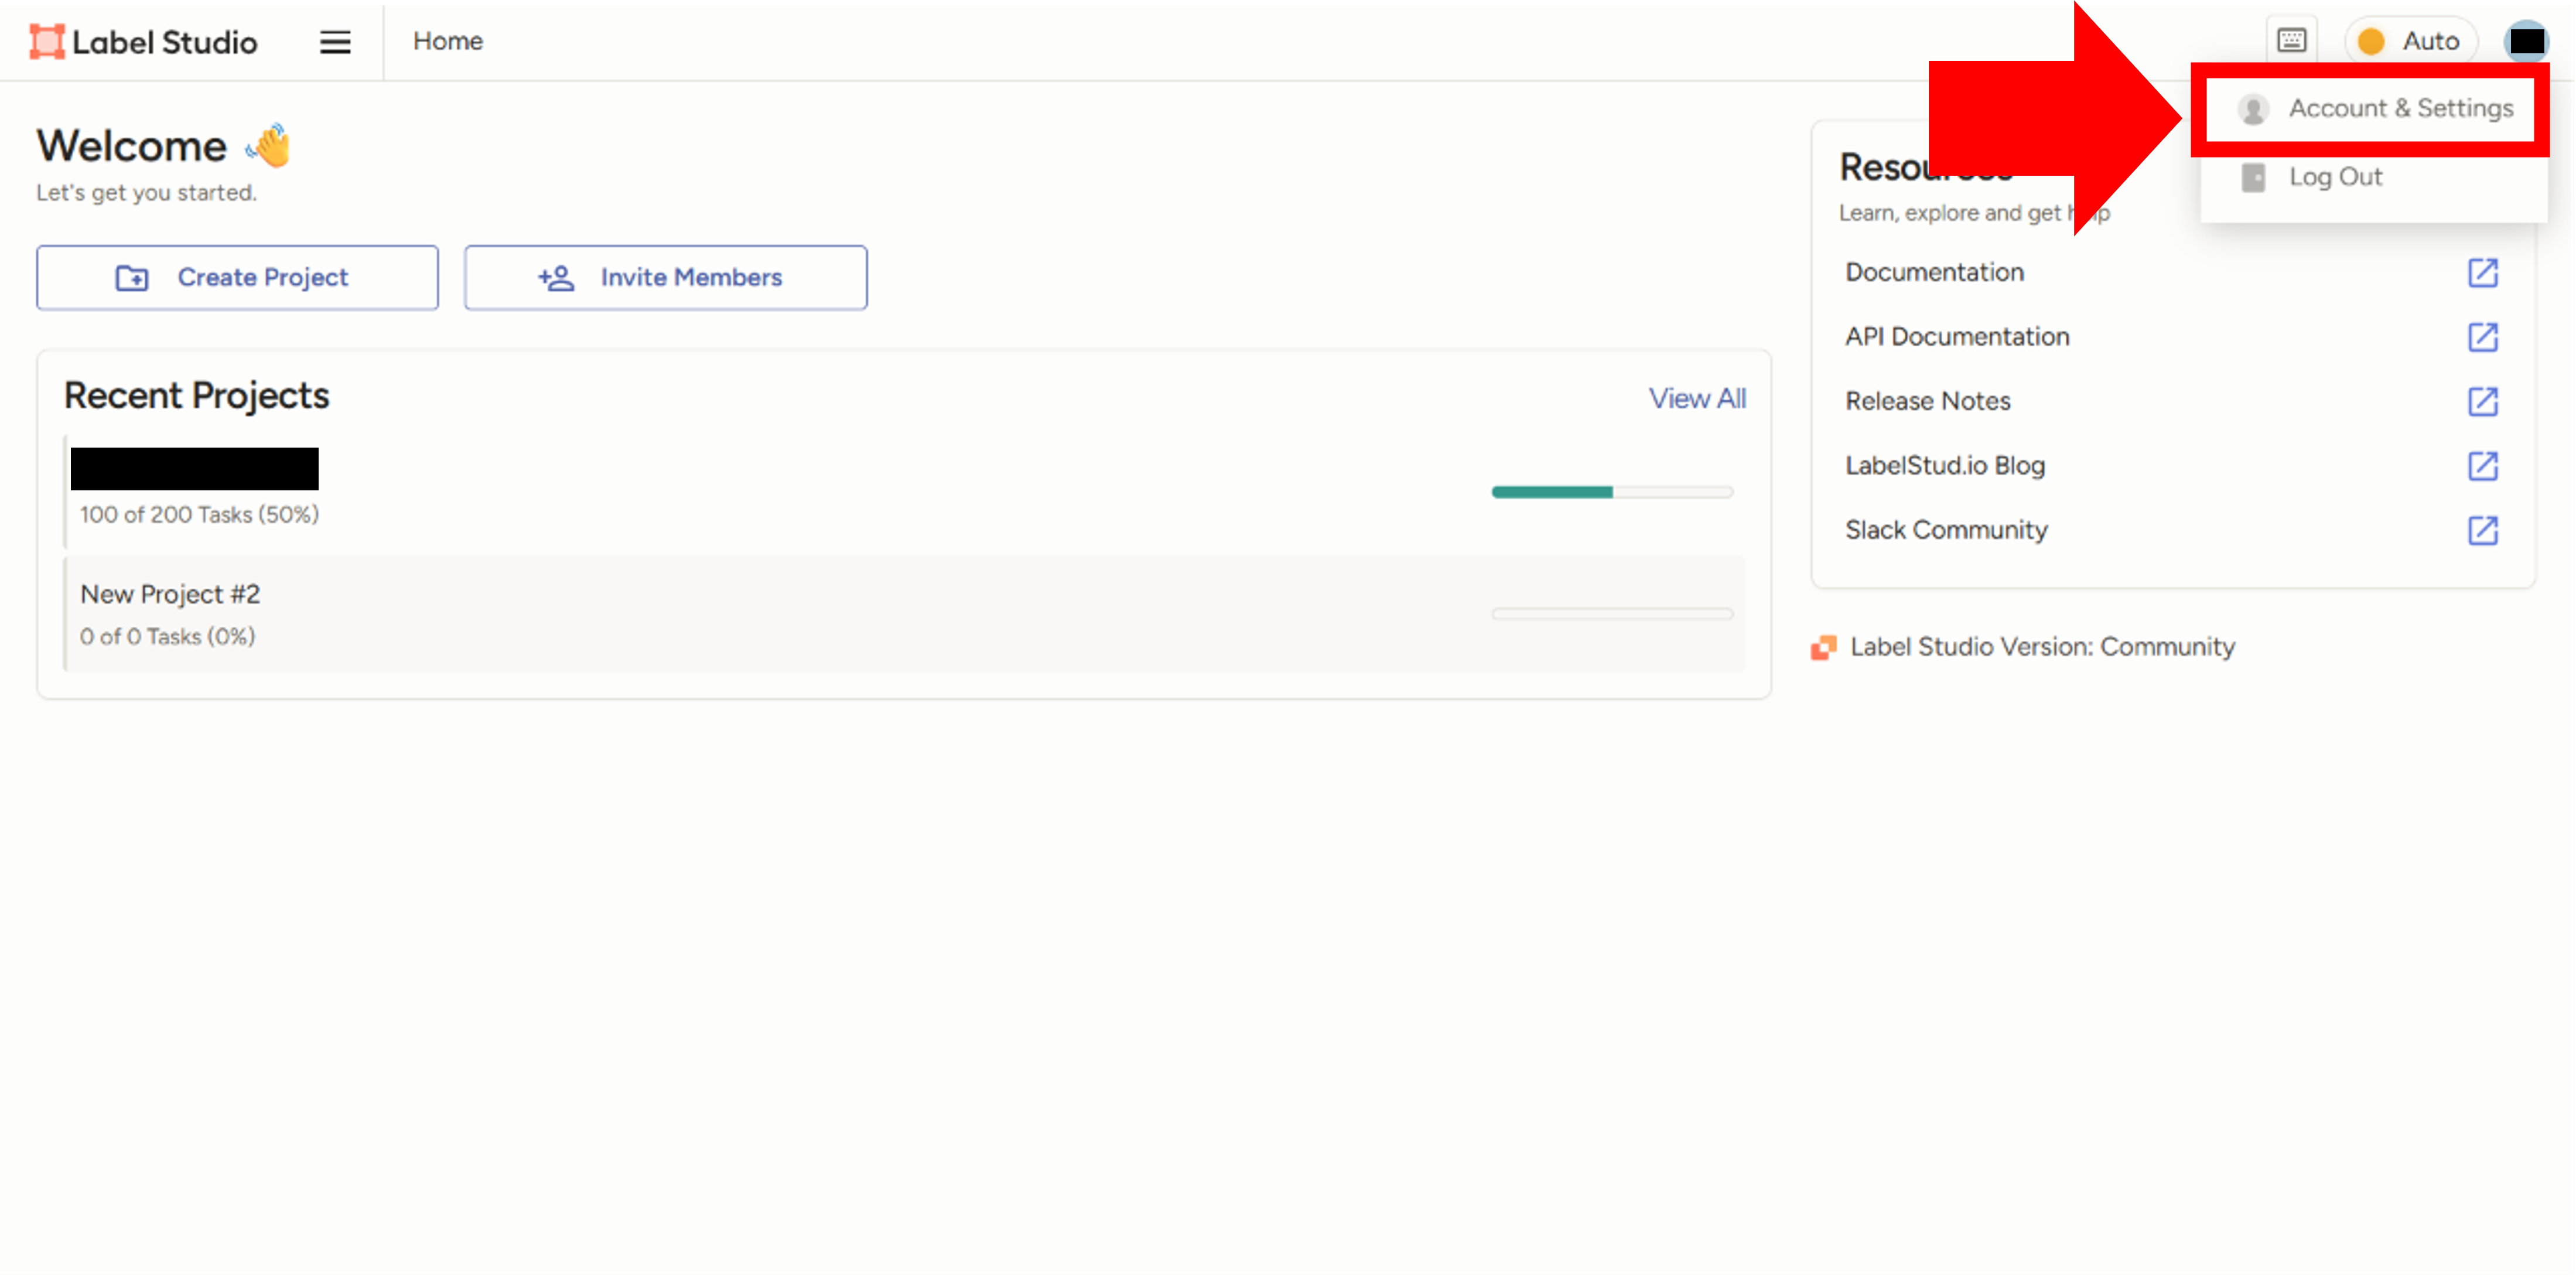Click the Invite Members button

(665, 277)
